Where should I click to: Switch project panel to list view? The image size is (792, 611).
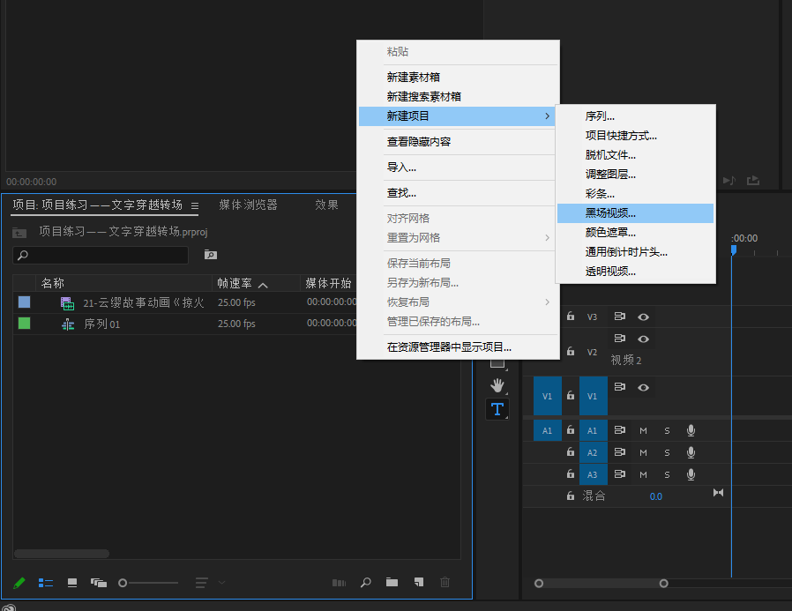point(46,583)
